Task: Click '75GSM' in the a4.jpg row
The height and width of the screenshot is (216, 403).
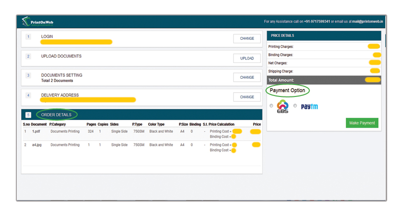Action: [x=139, y=145]
